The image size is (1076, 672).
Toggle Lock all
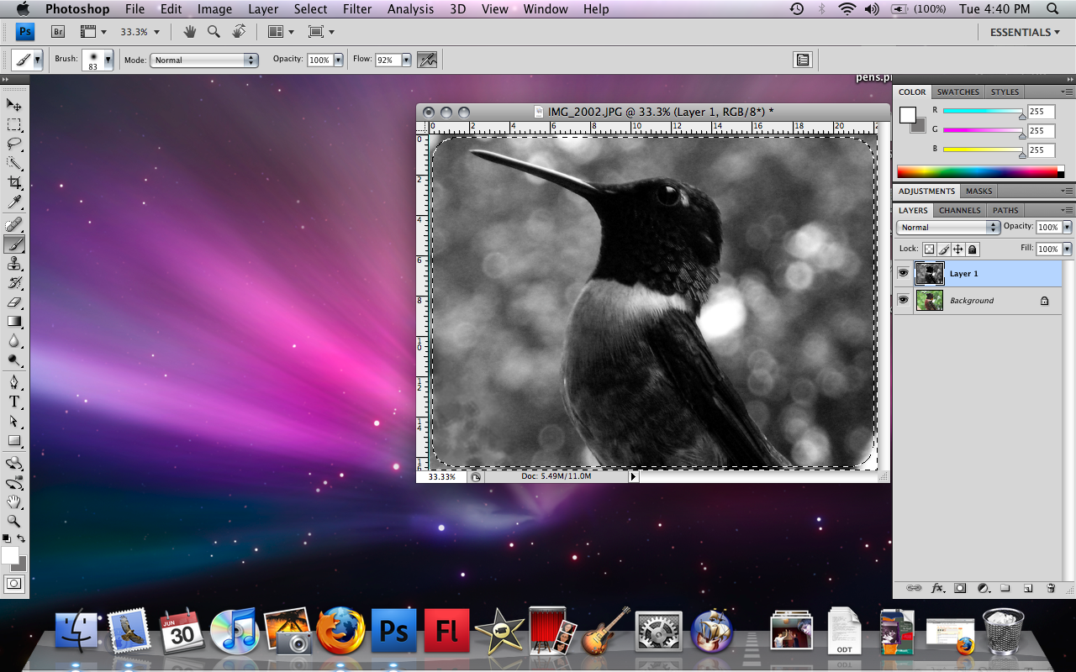click(x=972, y=249)
